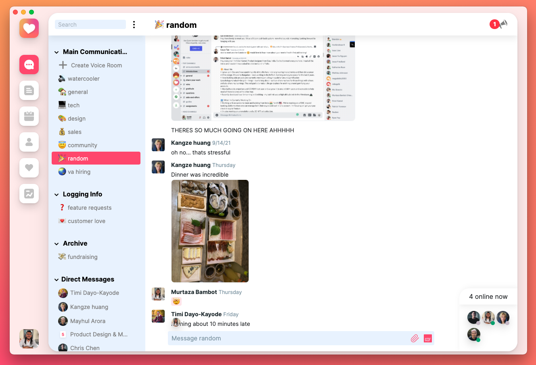Open the people icon in the left rail
The height and width of the screenshot is (365, 536).
(29, 142)
